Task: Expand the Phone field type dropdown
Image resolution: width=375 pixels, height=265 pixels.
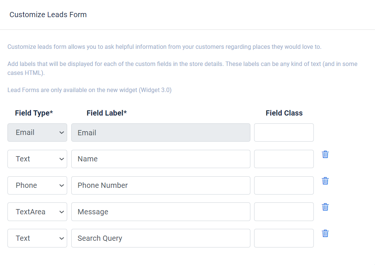Action: click(37, 186)
